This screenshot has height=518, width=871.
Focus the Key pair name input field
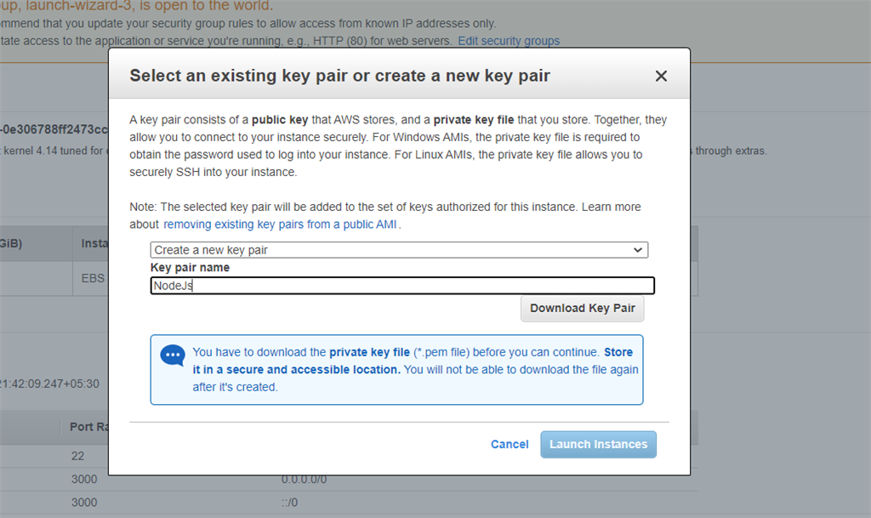coord(402,286)
